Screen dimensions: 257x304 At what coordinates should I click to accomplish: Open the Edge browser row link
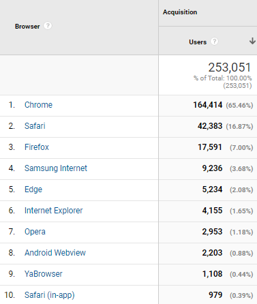(33, 189)
